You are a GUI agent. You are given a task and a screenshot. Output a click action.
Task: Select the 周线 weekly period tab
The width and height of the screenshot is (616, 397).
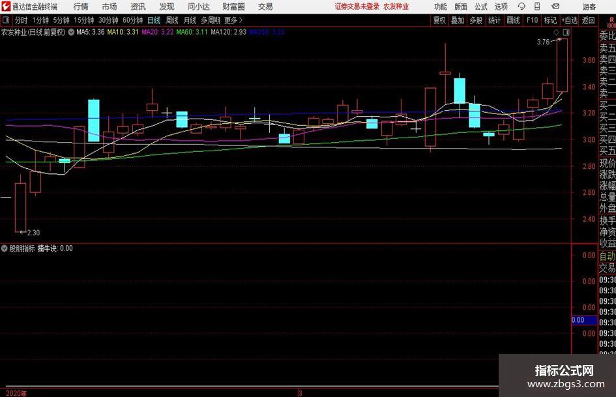[x=172, y=20]
